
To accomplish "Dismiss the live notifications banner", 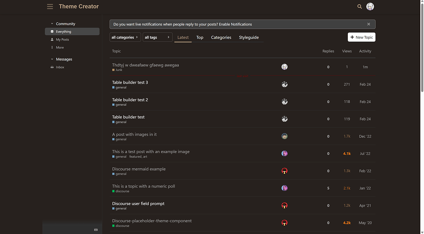I will point(369,24).
